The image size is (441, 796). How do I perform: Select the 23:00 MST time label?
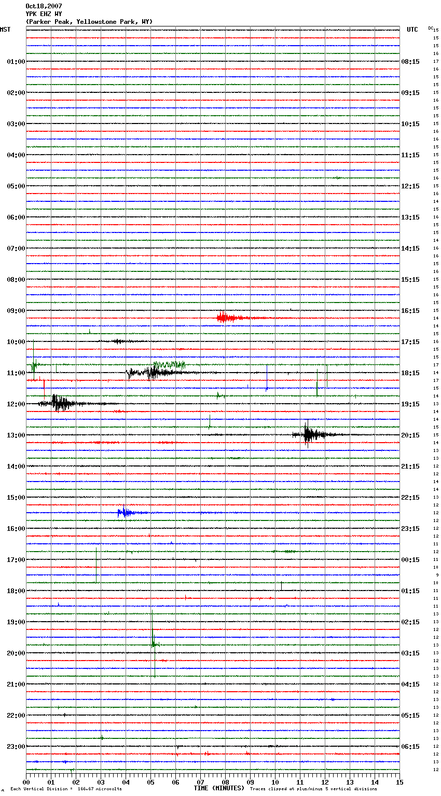pyautogui.click(x=16, y=747)
